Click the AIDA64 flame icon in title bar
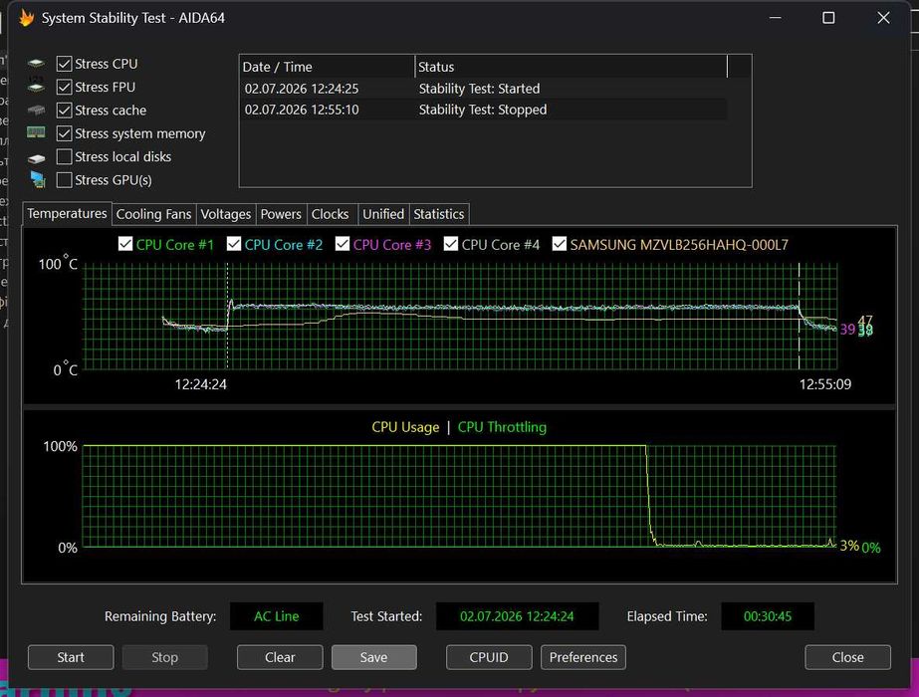Image resolution: width=919 pixels, height=697 pixels. [x=26, y=18]
